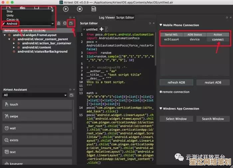
Task: Choose Unity from the Poco mode list
Action: point(10,15)
